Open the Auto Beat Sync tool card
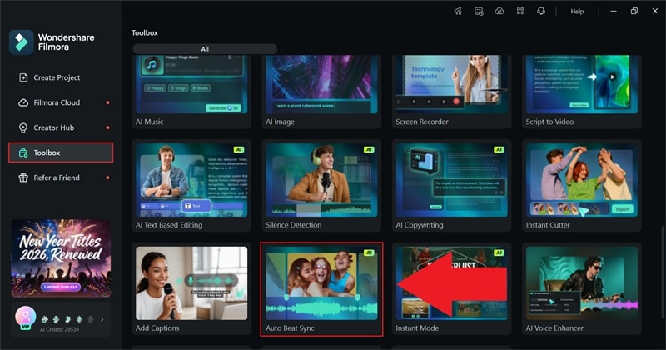 point(321,289)
